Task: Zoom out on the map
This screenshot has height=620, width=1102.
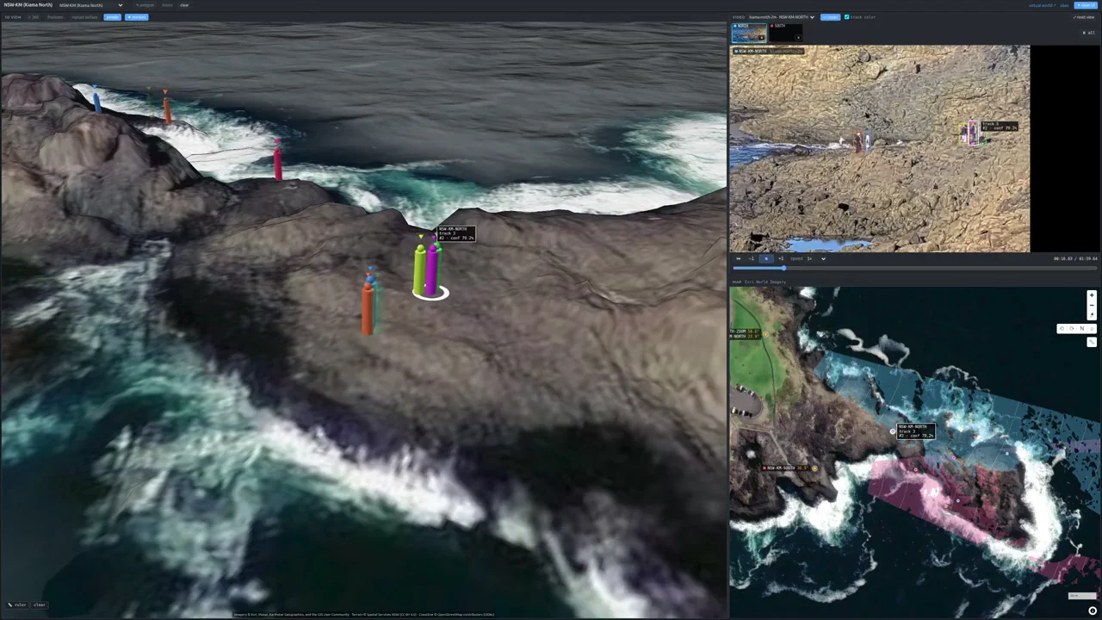Action: click(1092, 305)
